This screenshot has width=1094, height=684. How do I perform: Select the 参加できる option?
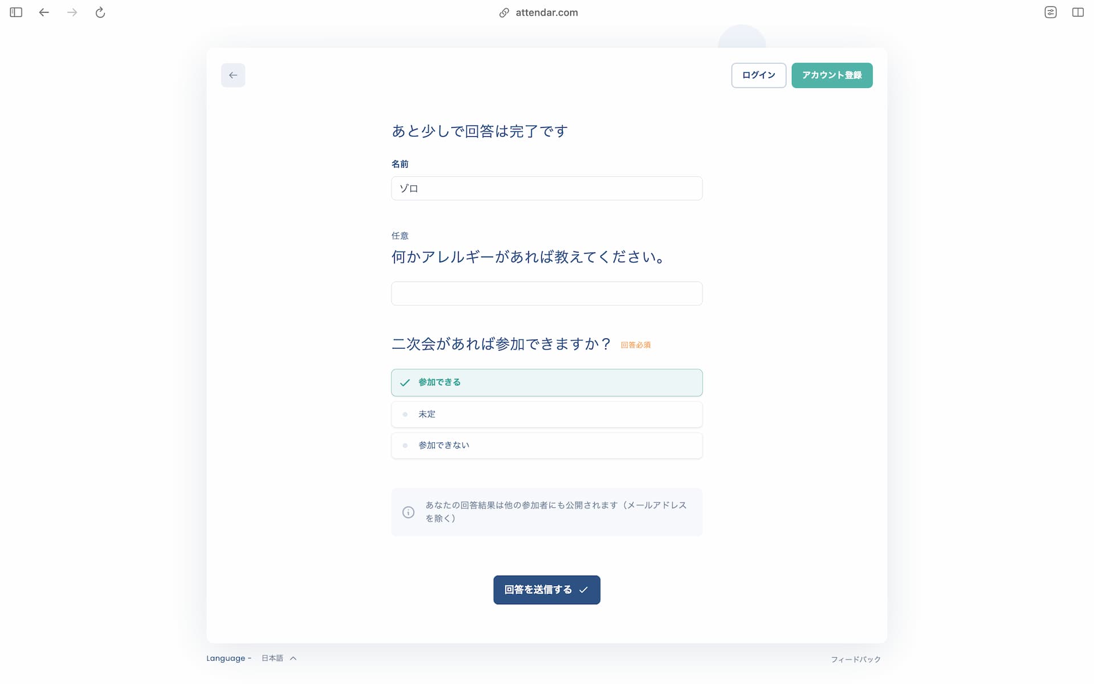click(546, 382)
